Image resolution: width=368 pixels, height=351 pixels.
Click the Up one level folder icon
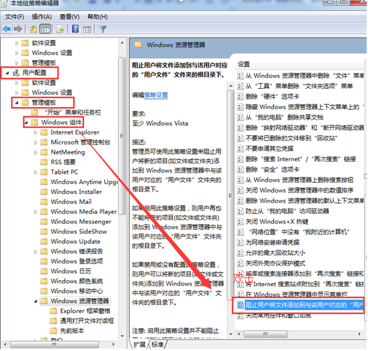click(33, 29)
